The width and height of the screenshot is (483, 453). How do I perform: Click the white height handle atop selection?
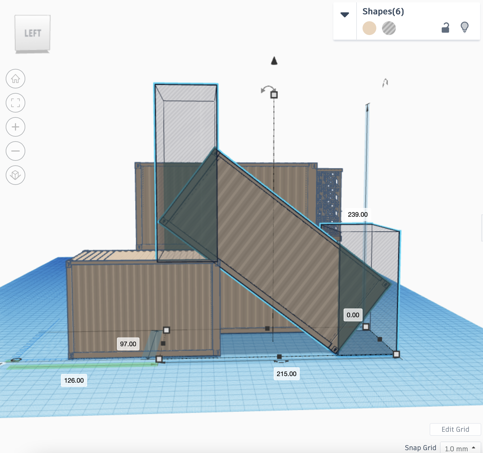tap(274, 95)
